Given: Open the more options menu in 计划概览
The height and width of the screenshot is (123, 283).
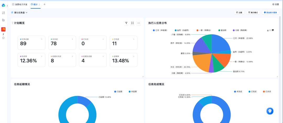Looking at the screenshot, I should 139,23.
